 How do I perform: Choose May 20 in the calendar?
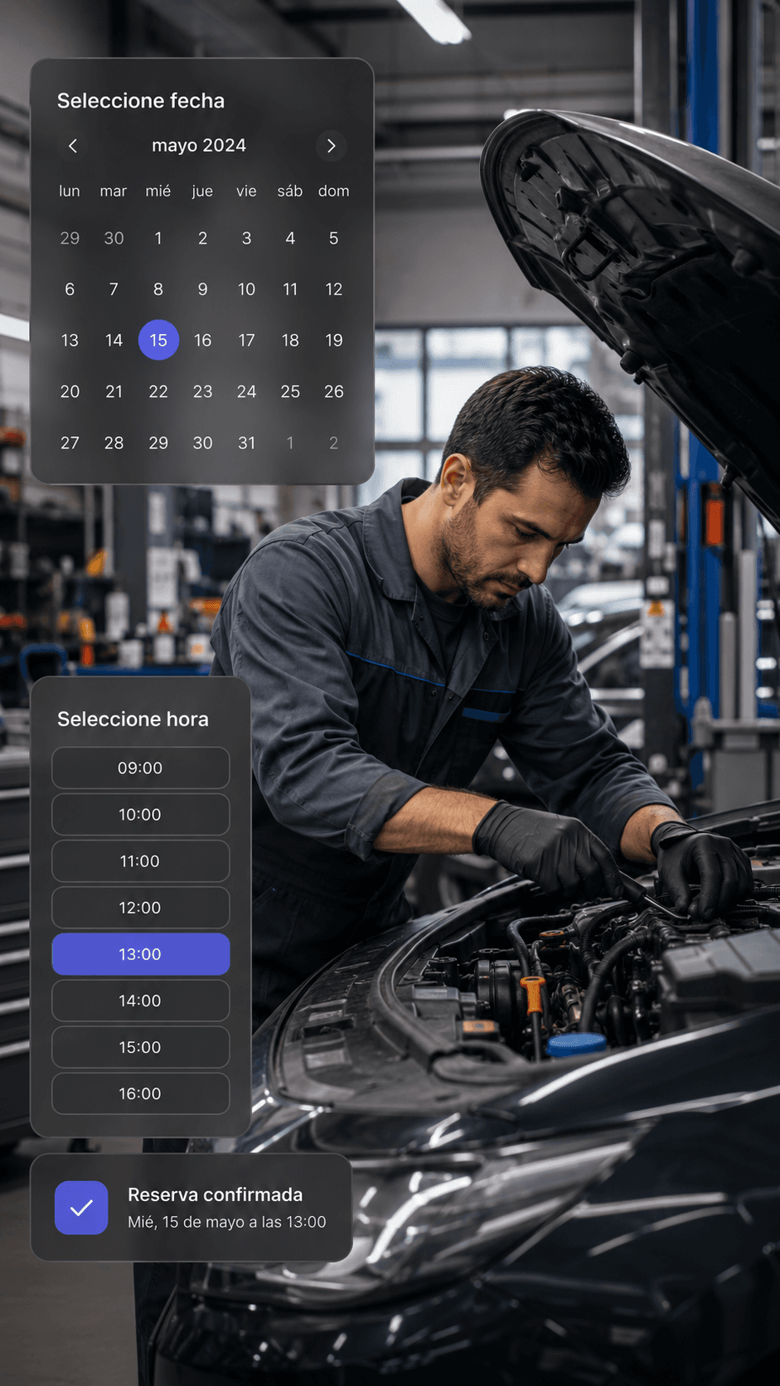(70, 391)
